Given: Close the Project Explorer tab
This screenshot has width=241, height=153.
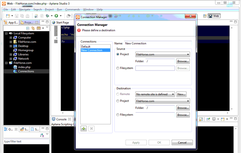Looking at the screenshot, I should tap(37, 22).
